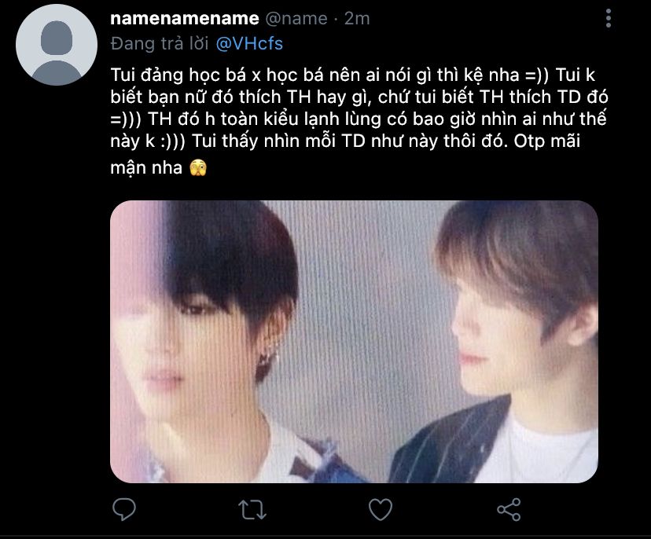The image size is (651, 539).
Task: Click the fearful face emoji in the tweet
Action: pyautogui.click(x=198, y=168)
